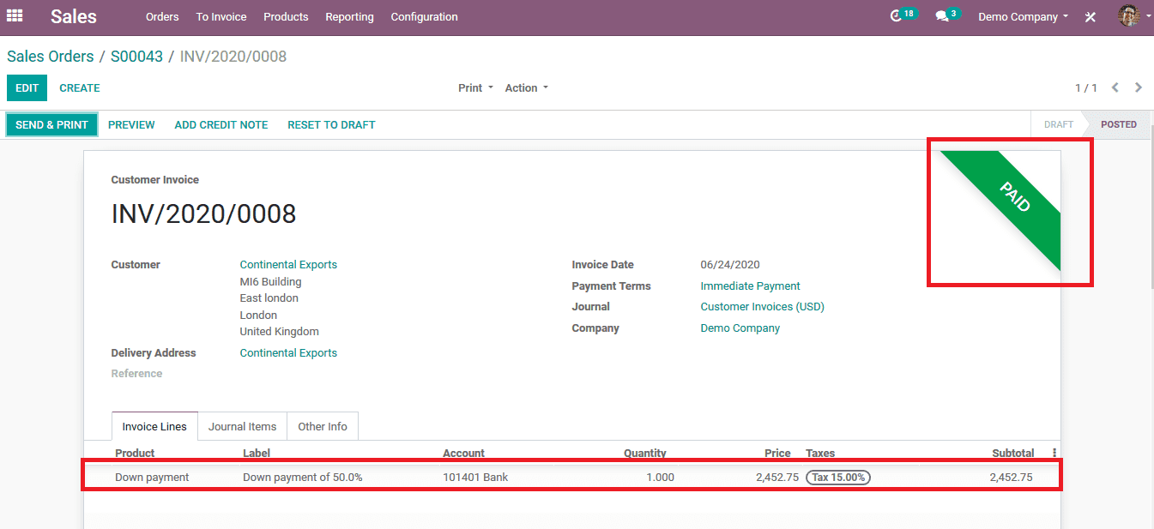1154x529 pixels.
Task: Sort by Price column header
Action: (x=777, y=454)
